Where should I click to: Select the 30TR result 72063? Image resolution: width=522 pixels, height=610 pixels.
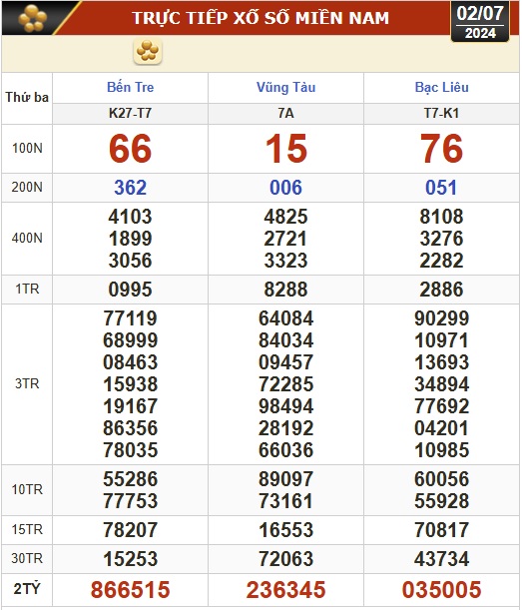[x=285, y=559]
